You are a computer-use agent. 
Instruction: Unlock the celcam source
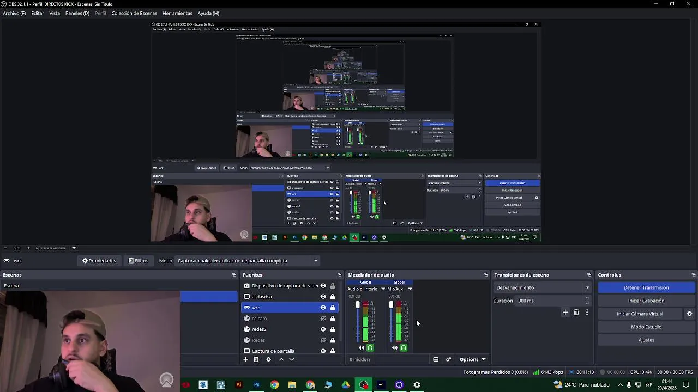coord(333,318)
